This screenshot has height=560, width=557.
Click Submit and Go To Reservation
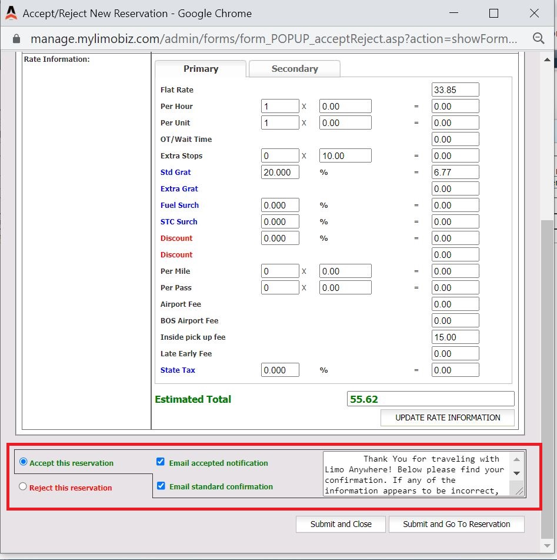tap(456, 524)
